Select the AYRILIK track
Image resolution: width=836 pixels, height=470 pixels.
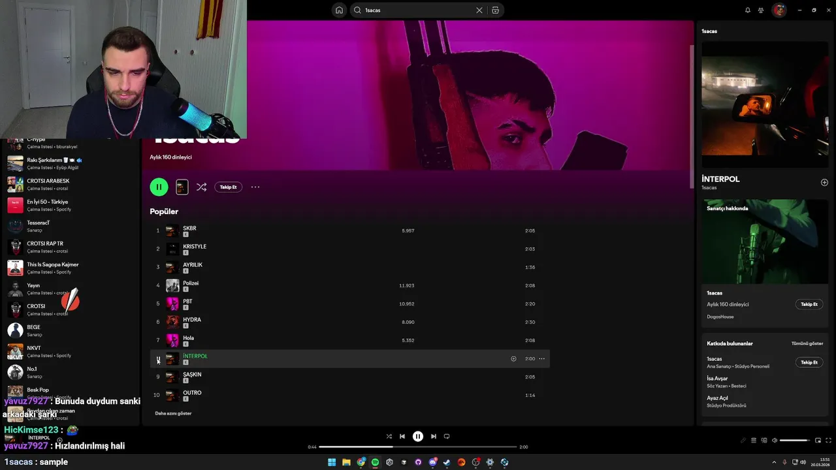pos(349,267)
